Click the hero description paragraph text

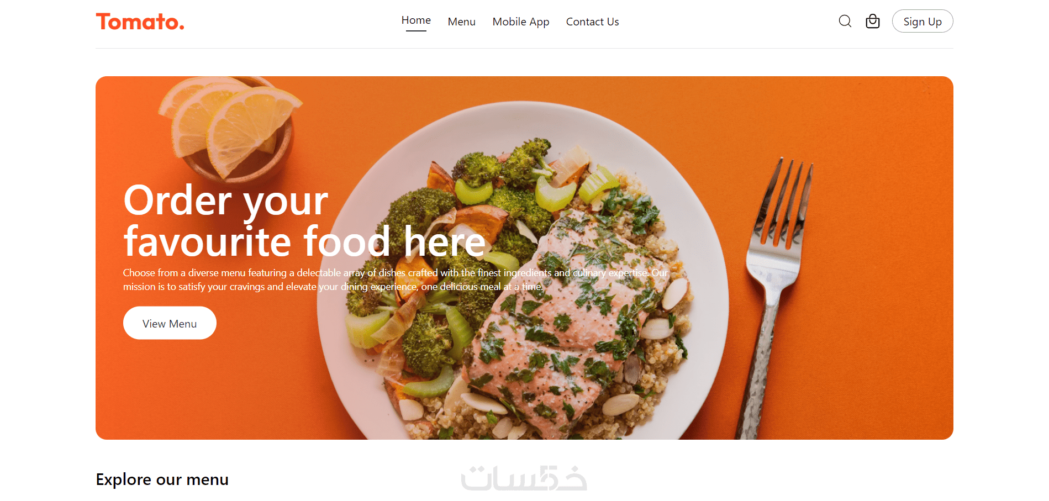coord(396,279)
